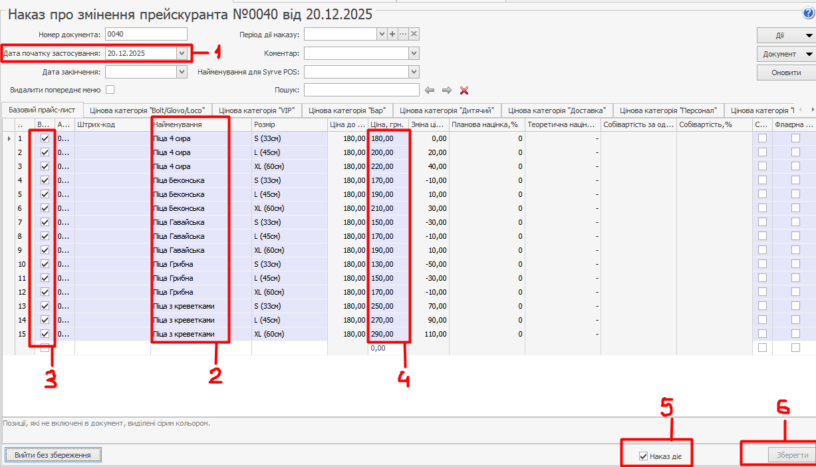Expand the 'Коментар' dropdown
The image size is (816, 467).
pyautogui.click(x=414, y=53)
